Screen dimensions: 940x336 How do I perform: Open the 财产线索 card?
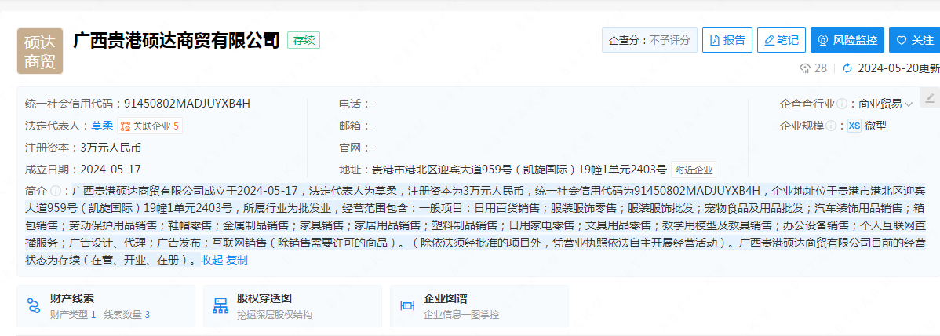(106, 306)
